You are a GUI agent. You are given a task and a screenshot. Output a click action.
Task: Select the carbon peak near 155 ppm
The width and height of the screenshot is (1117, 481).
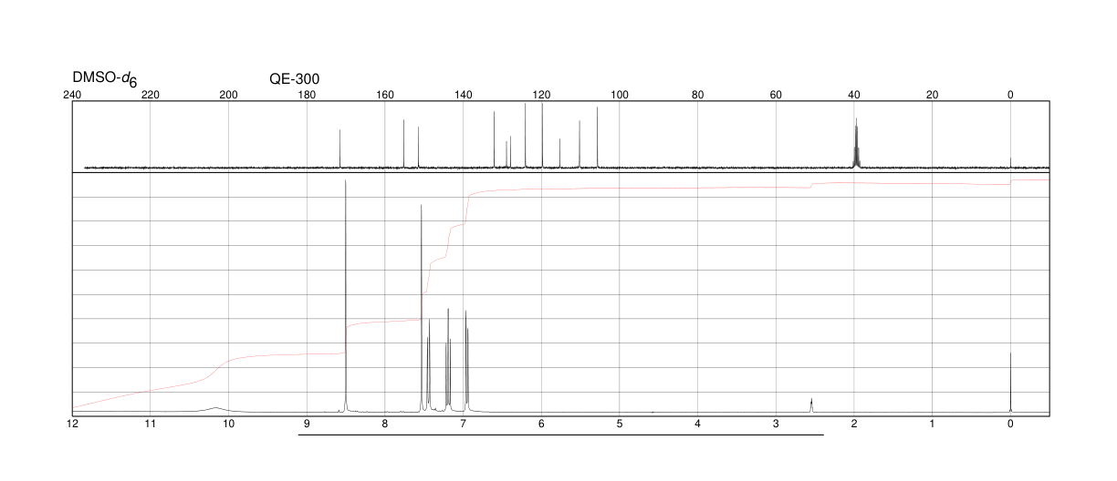tap(403, 144)
